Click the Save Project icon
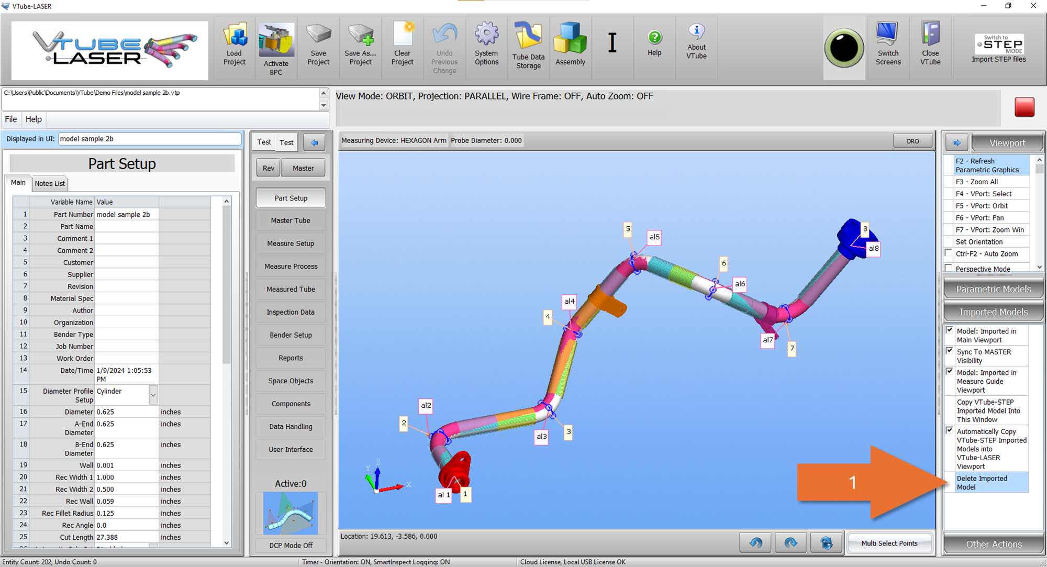 tap(318, 48)
